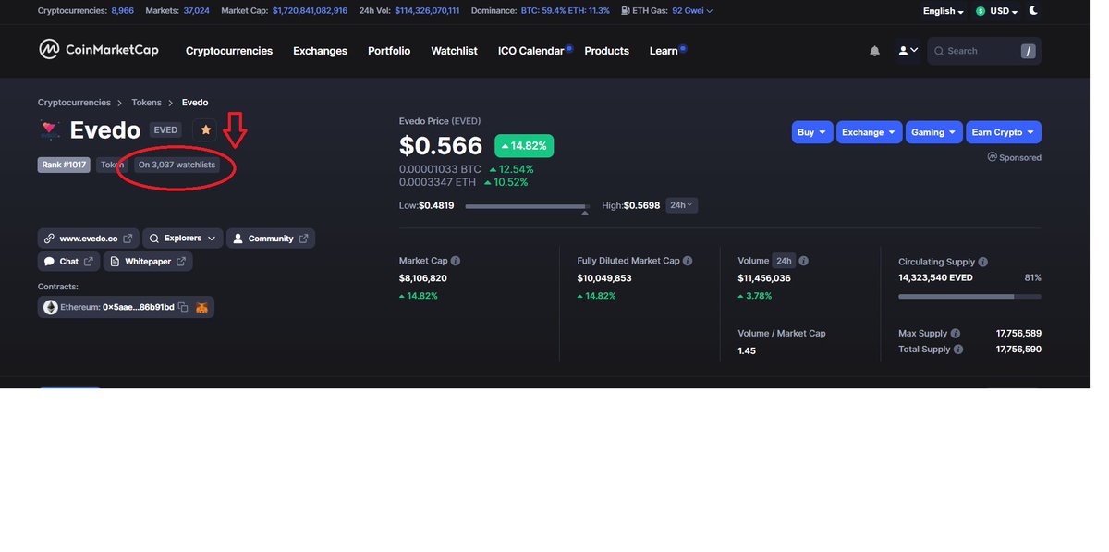Copy the Ethereum contract address

point(183,307)
